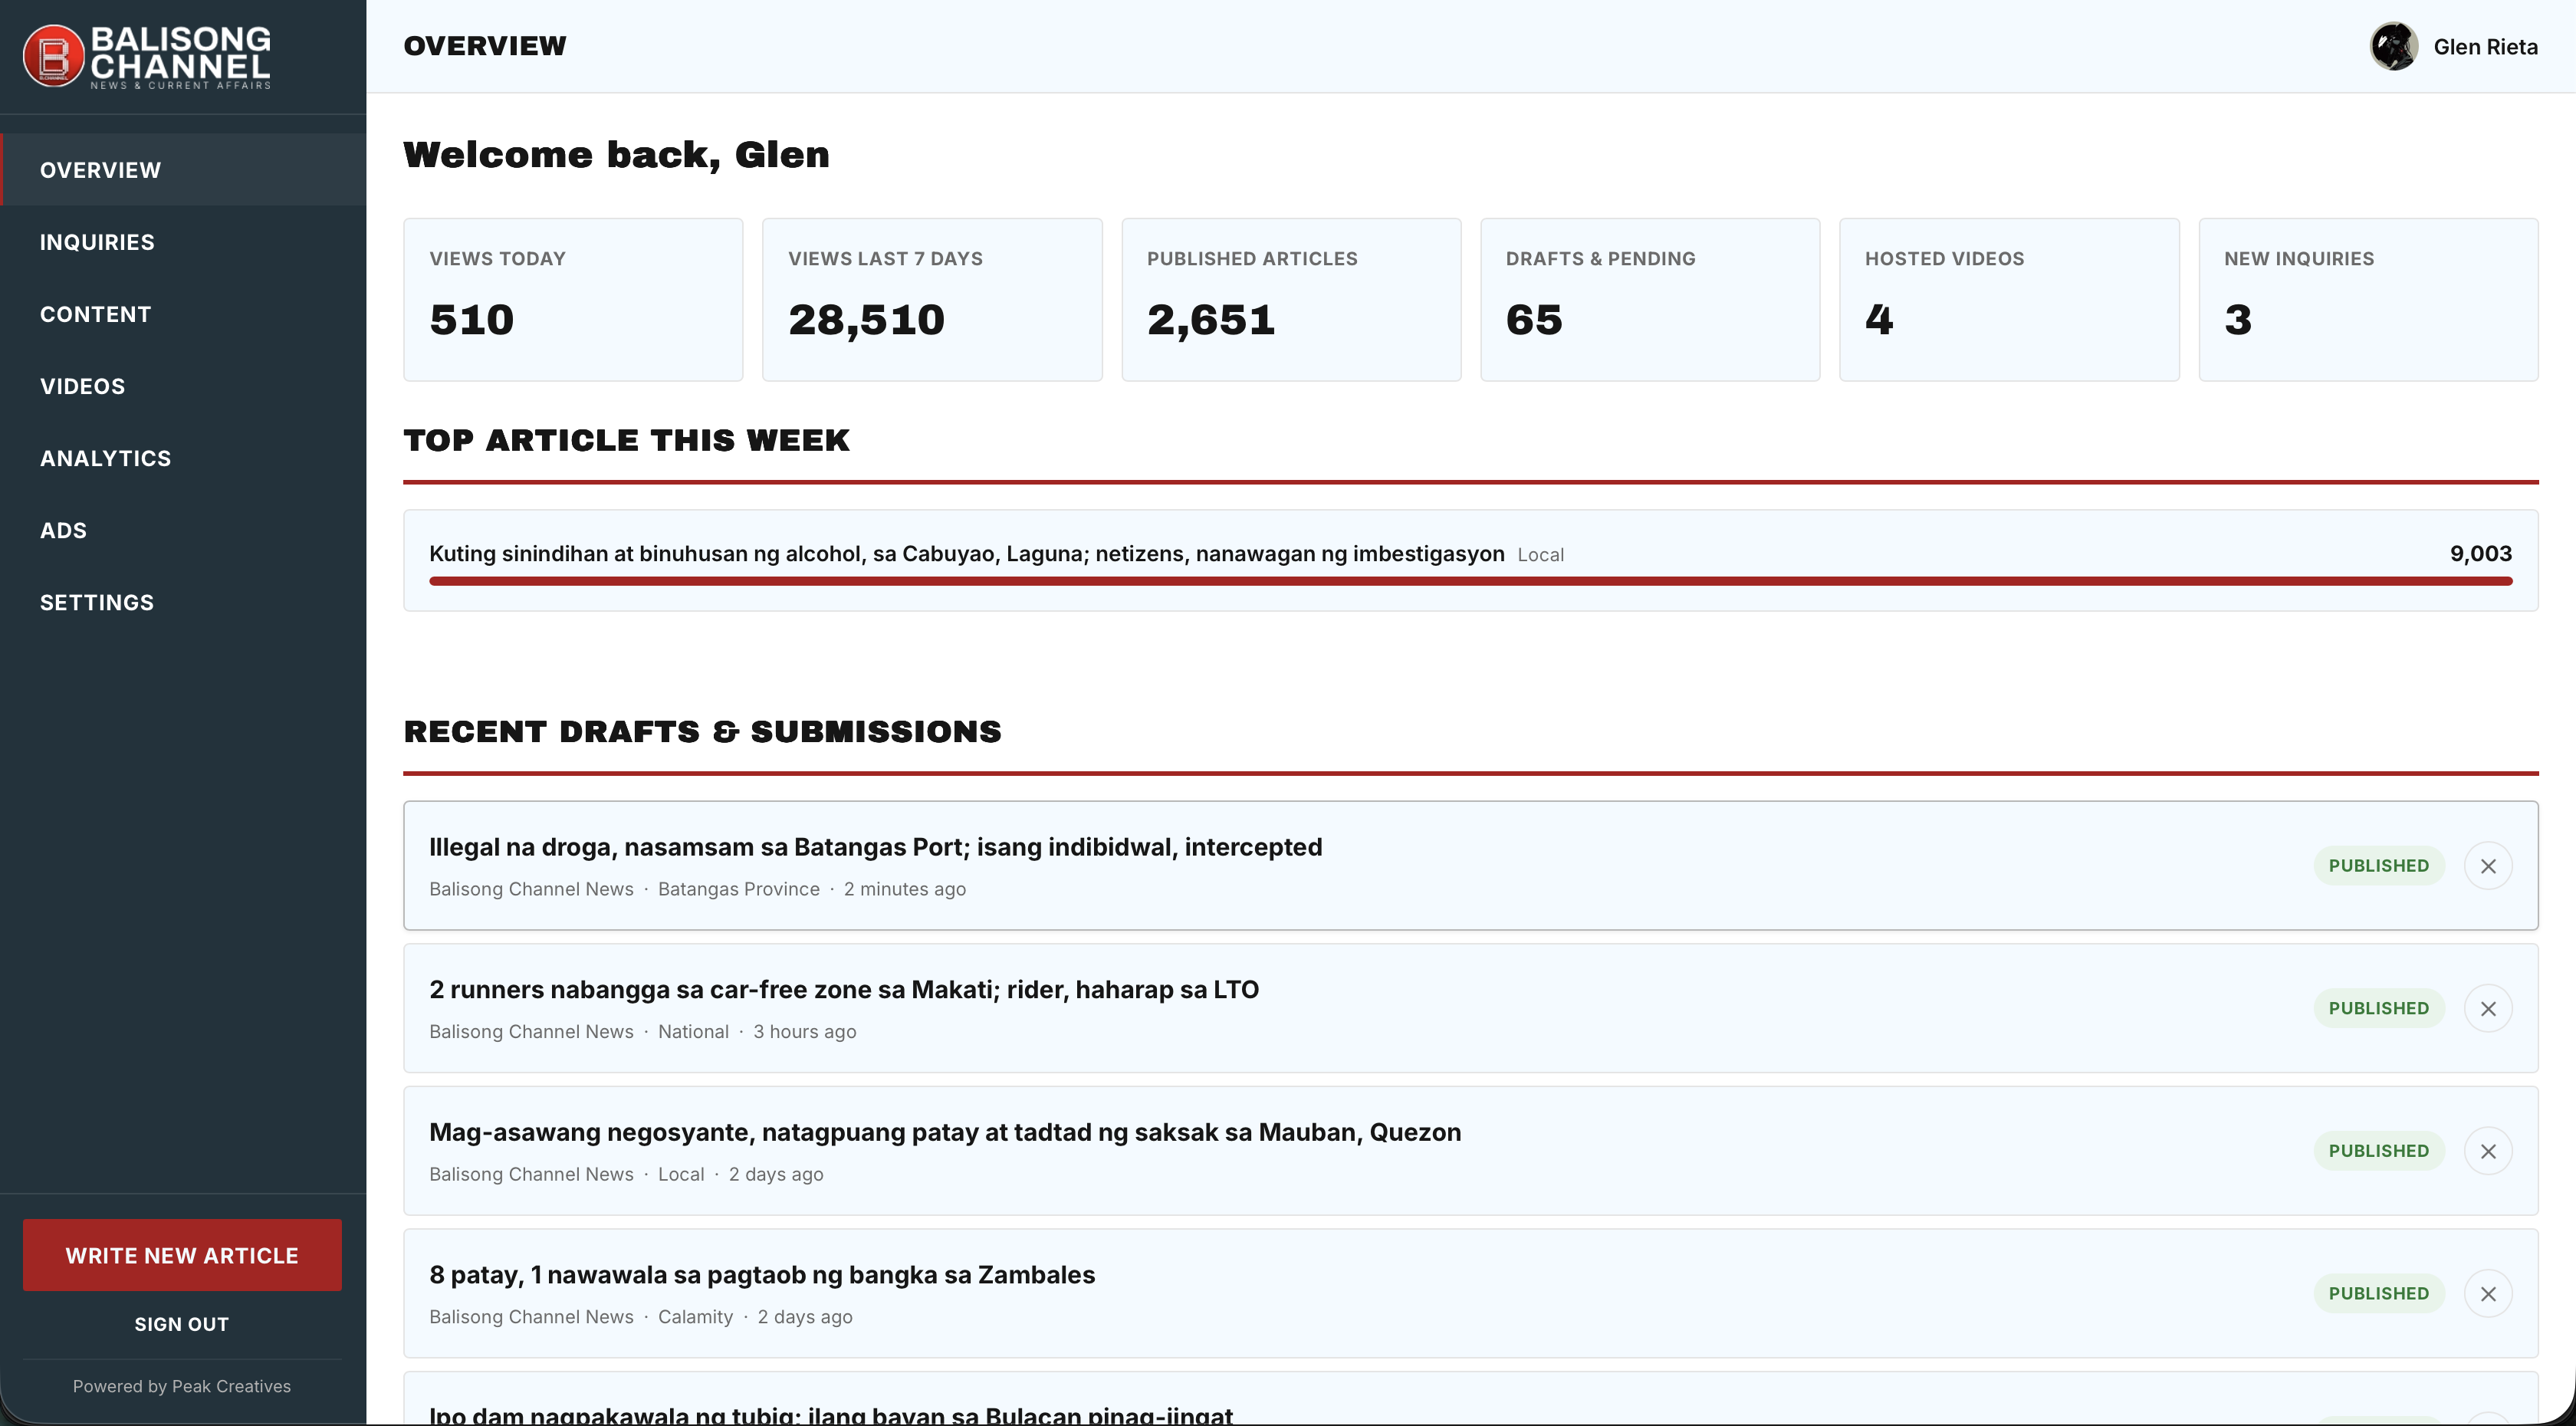
Task: Go to Overview in the sidebar
Action: (183, 170)
